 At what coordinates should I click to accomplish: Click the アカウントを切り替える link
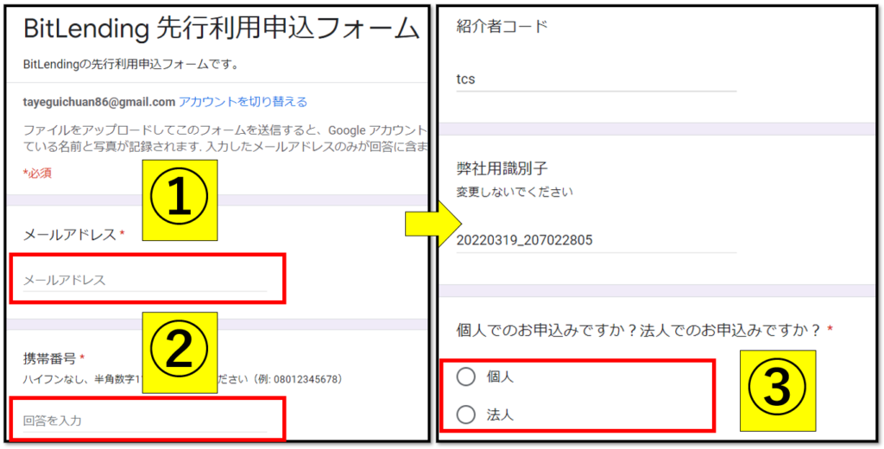(x=243, y=102)
